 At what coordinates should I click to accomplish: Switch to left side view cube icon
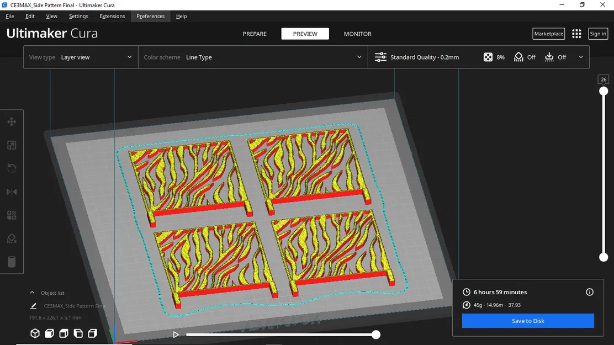pyautogui.click(x=78, y=333)
